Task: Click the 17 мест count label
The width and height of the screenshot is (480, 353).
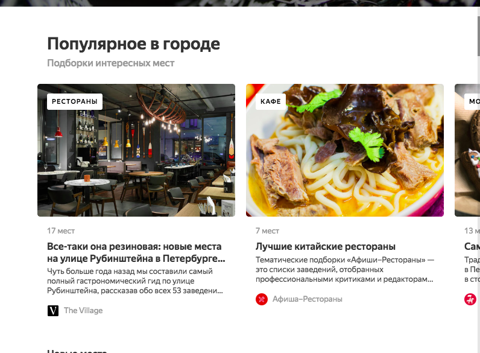Action: coord(61,231)
